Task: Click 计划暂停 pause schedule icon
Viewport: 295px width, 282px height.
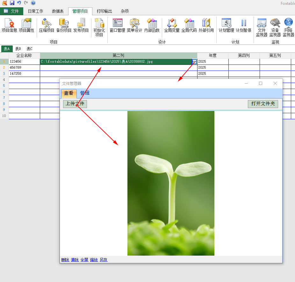Action: (x=244, y=25)
